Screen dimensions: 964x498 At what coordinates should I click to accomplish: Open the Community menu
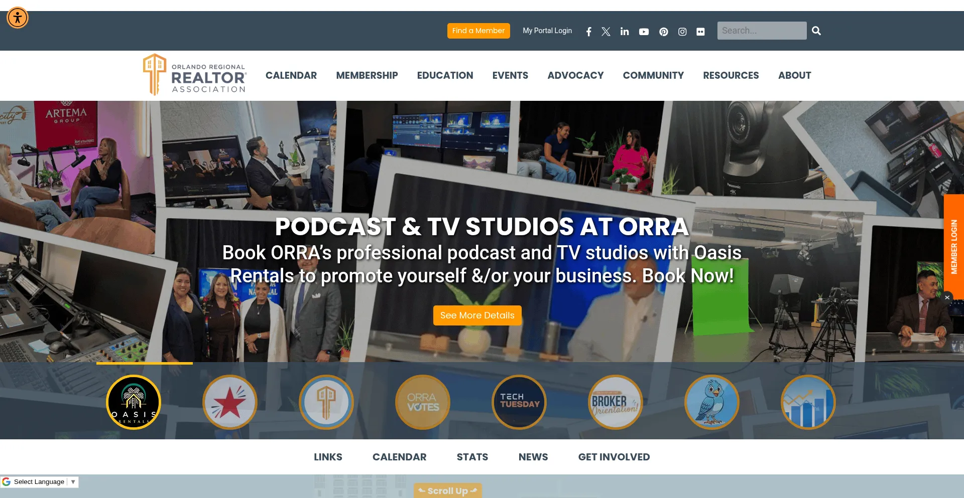point(653,75)
